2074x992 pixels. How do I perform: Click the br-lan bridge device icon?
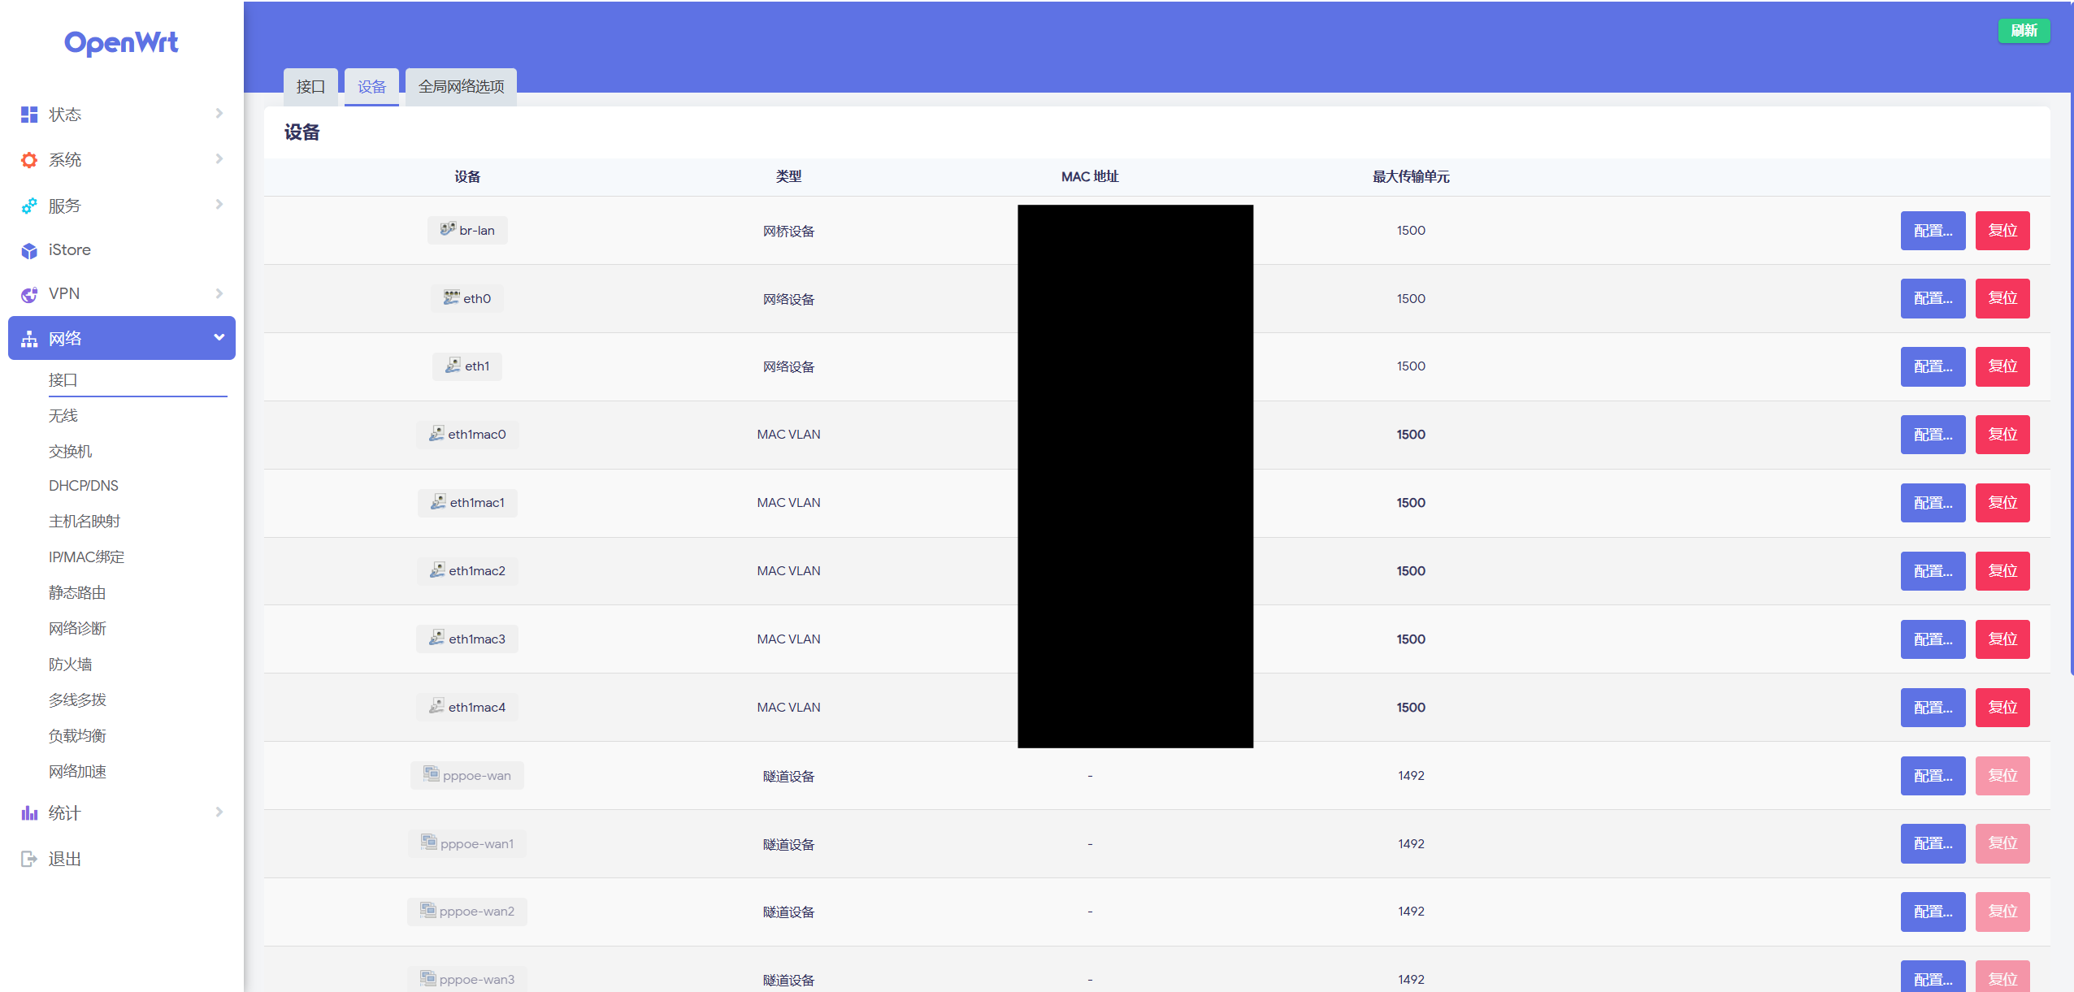point(447,229)
